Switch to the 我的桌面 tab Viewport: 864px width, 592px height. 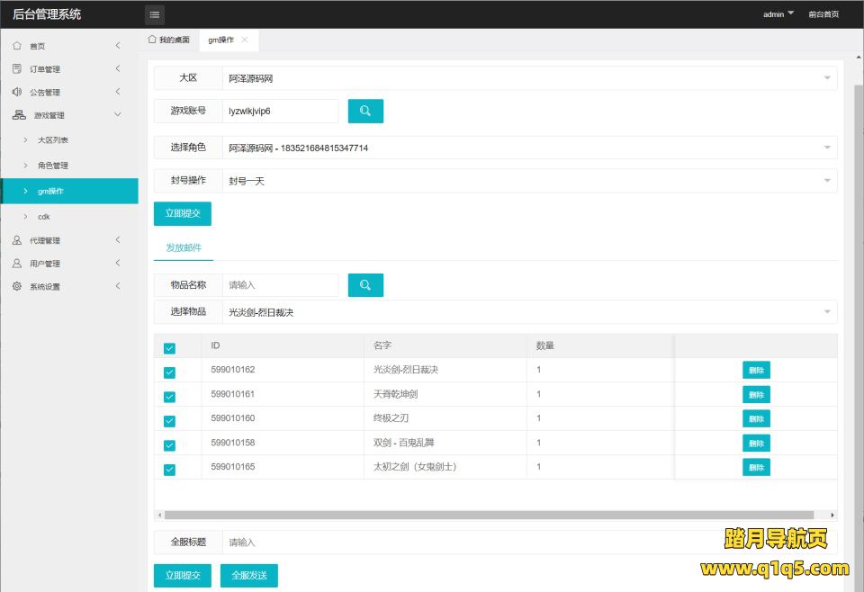(169, 40)
